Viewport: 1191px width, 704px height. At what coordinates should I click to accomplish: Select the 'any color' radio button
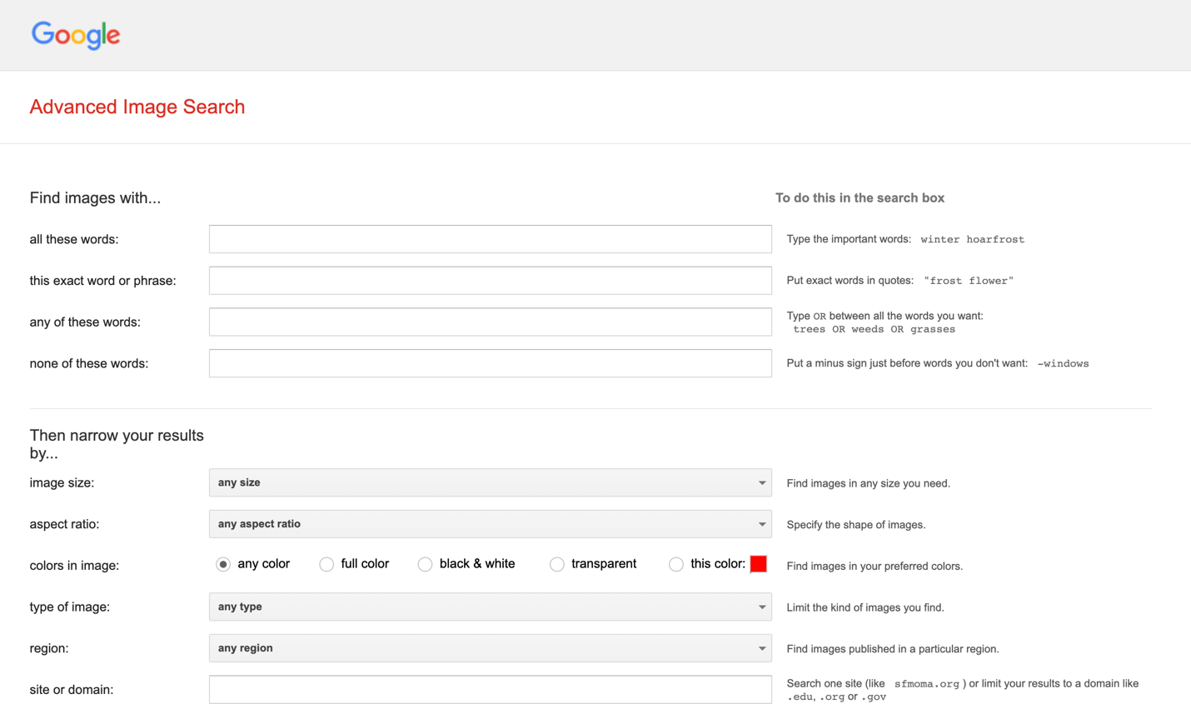[223, 565]
